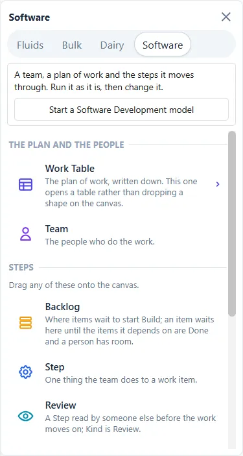Click 'The plan of work, written down' description

121,193
